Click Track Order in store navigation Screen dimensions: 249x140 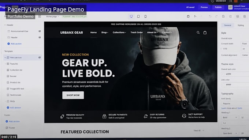click(137, 32)
